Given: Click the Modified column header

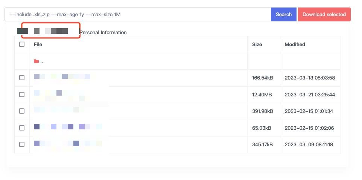Looking at the screenshot, I should tap(295, 44).
